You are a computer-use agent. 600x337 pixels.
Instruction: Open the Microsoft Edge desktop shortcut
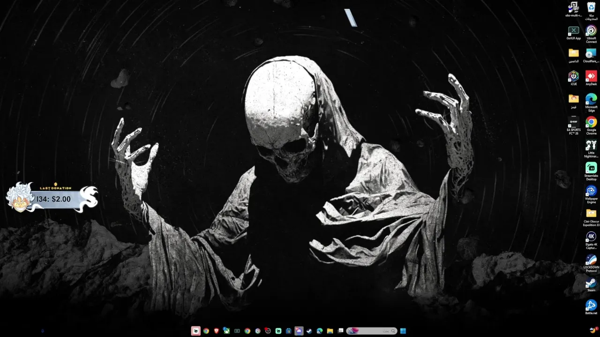tap(591, 103)
